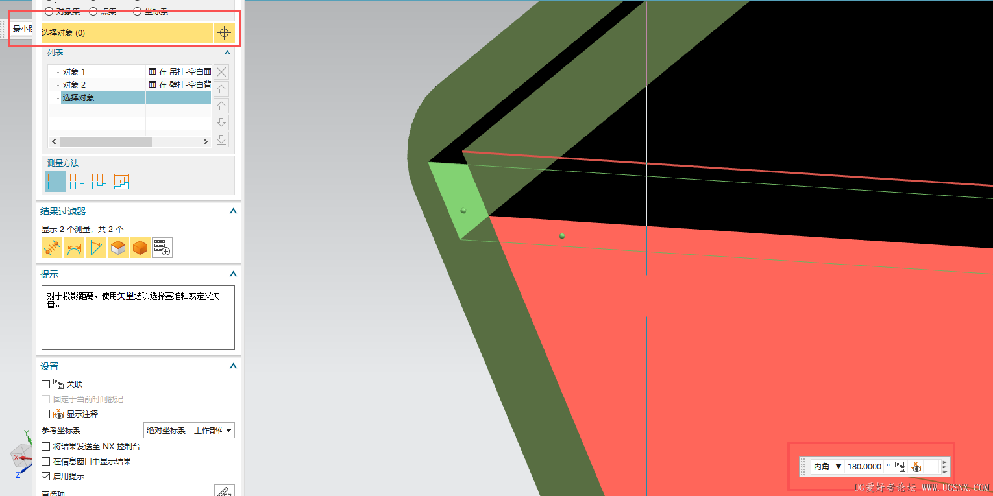
Task: Open the add result filter list icon
Action: click(162, 248)
